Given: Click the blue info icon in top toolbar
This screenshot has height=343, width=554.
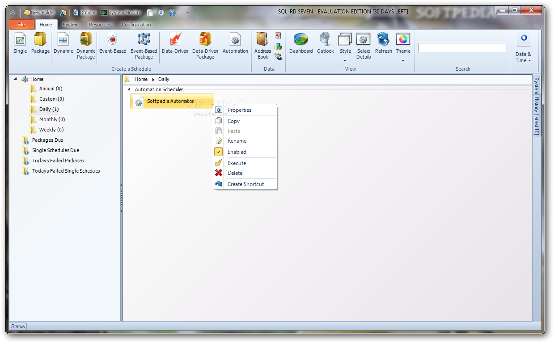Looking at the screenshot, I should (161, 13).
